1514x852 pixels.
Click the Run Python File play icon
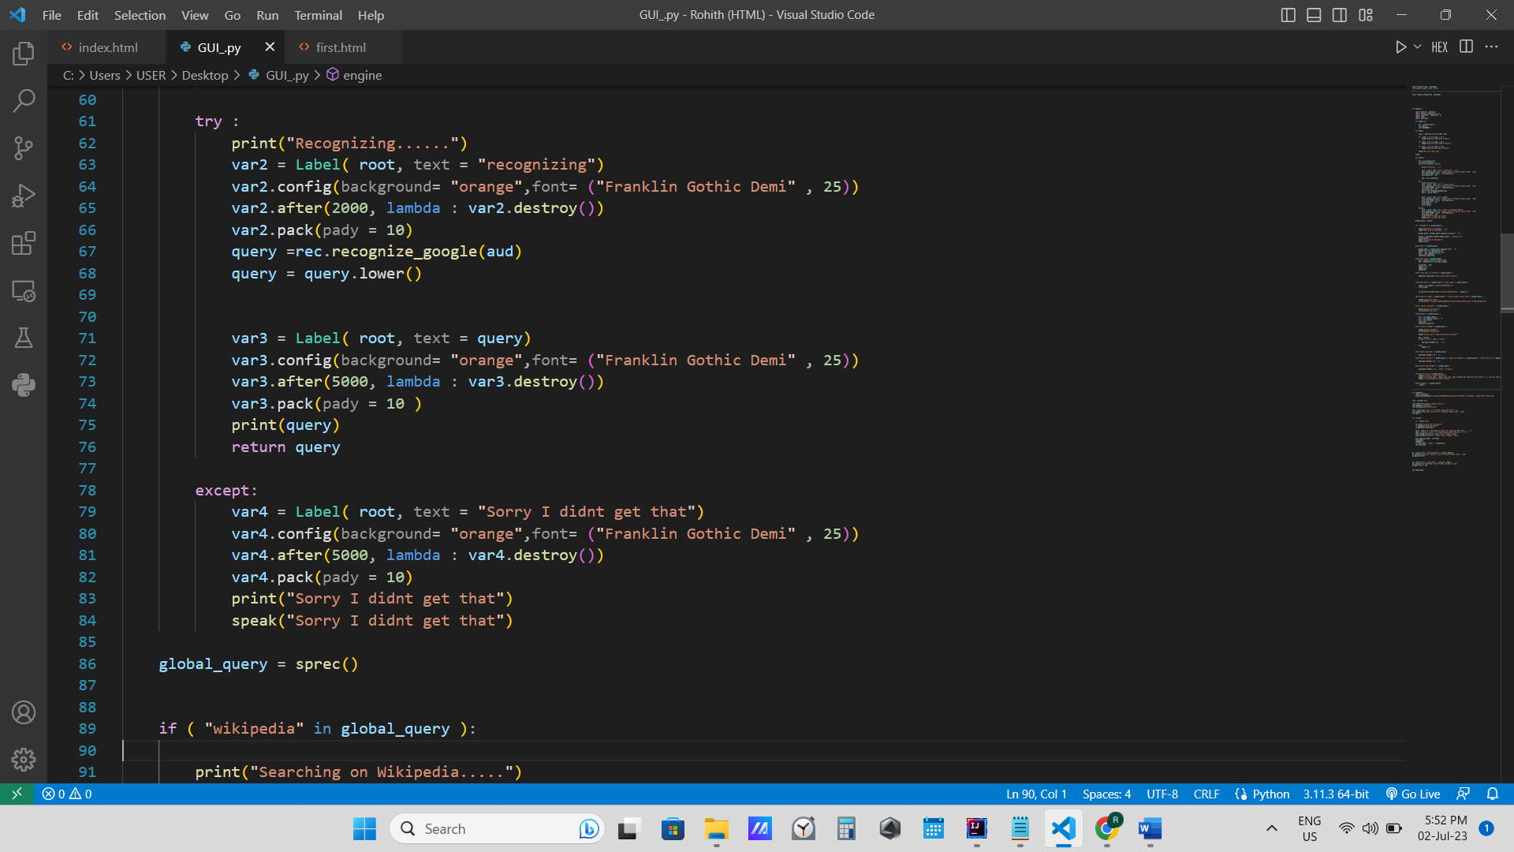(x=1400, y=47)
